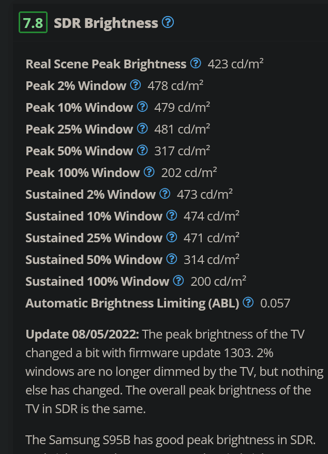Click question mark beside Sustained 50% Window

(172, 258)
